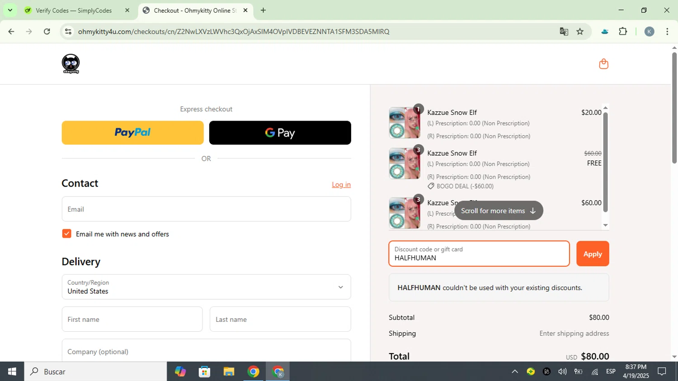Click the browser address bar URL

(233, 32)
